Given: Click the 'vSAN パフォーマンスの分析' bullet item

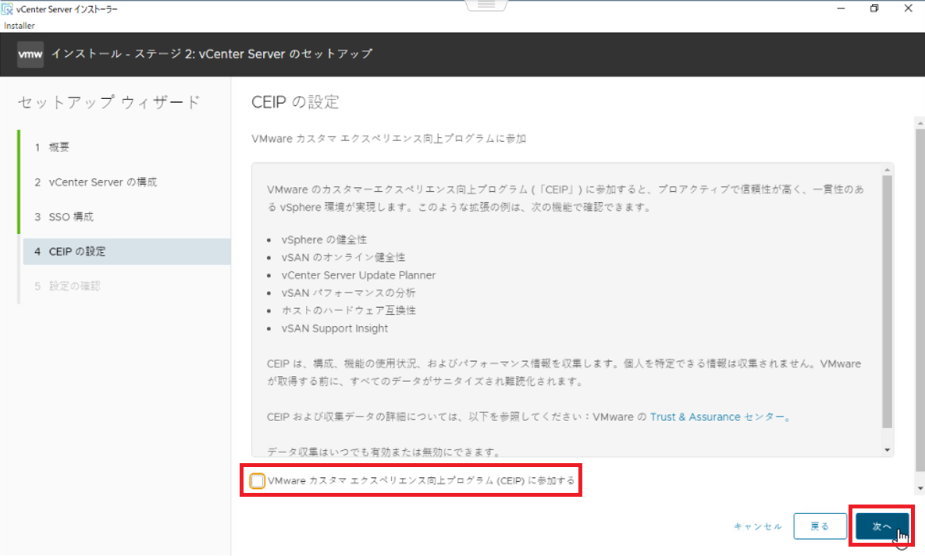Looking at the screenshot, I should click(x=349, y=293).
